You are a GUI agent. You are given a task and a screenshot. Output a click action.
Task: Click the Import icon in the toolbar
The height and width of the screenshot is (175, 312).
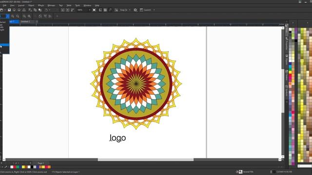(63, 10)
